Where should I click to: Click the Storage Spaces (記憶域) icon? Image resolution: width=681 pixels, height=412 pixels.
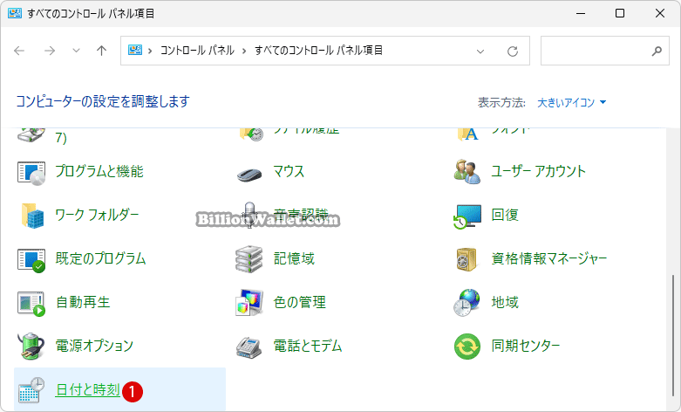coord(249,259)
